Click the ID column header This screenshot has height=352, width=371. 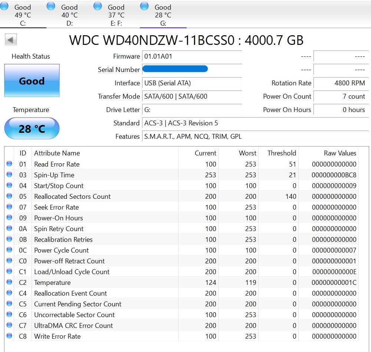[23, 153]
